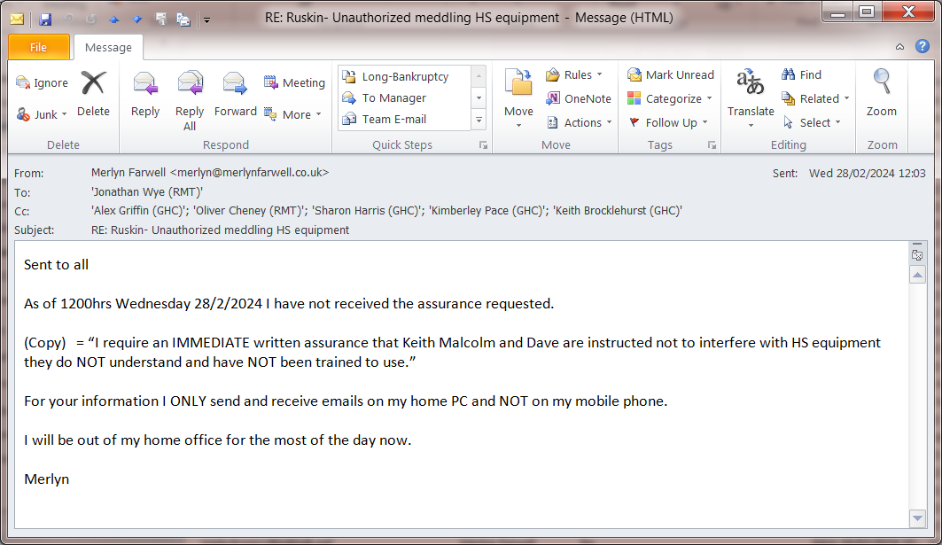Image resolution: width=942 pixels, height=545 pixels.
Task: Click the subject line text
Action: 220,230
